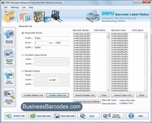Select the Sequential Series radio button
152x123 pixels.
coord(23,33)
